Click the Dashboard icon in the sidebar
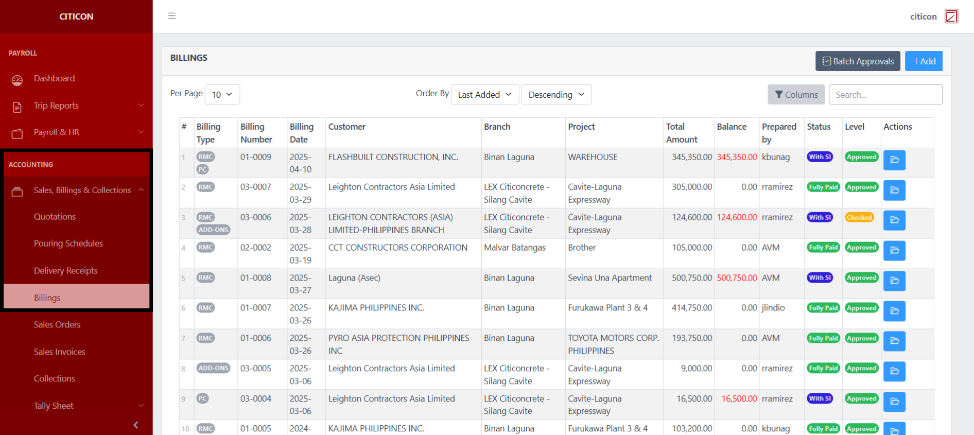This screenshot has height=435, width=974. click(18, 80)
